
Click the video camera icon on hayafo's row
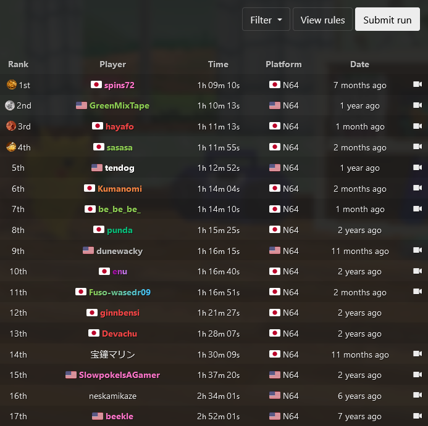click(418, 126)
